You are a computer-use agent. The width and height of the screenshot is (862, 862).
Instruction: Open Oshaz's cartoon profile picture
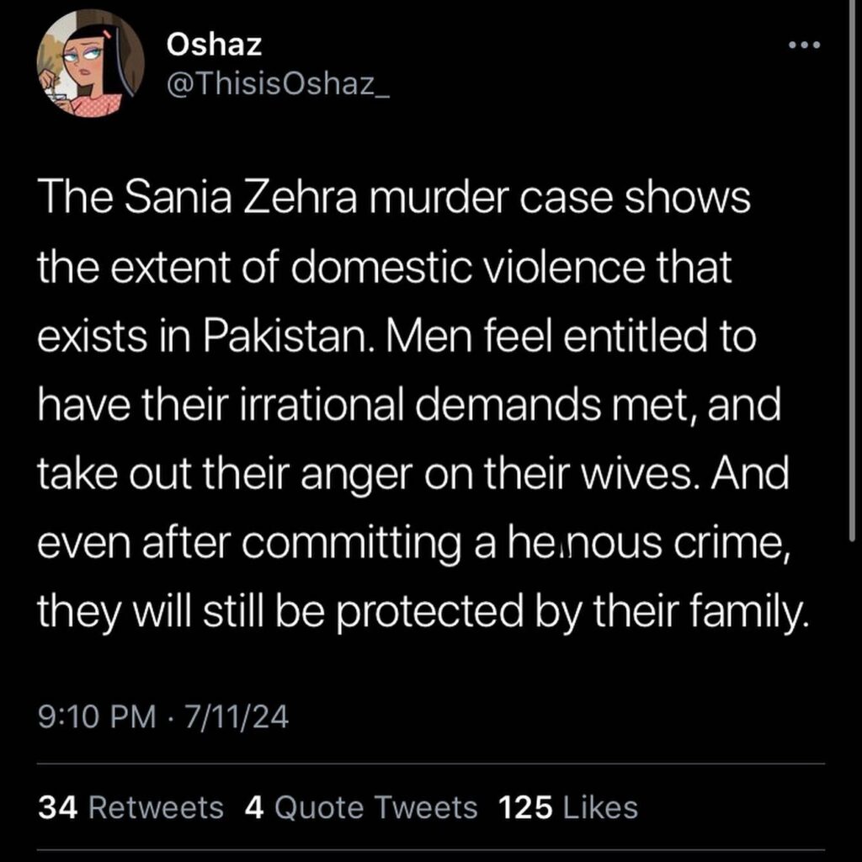click(91, 64)
